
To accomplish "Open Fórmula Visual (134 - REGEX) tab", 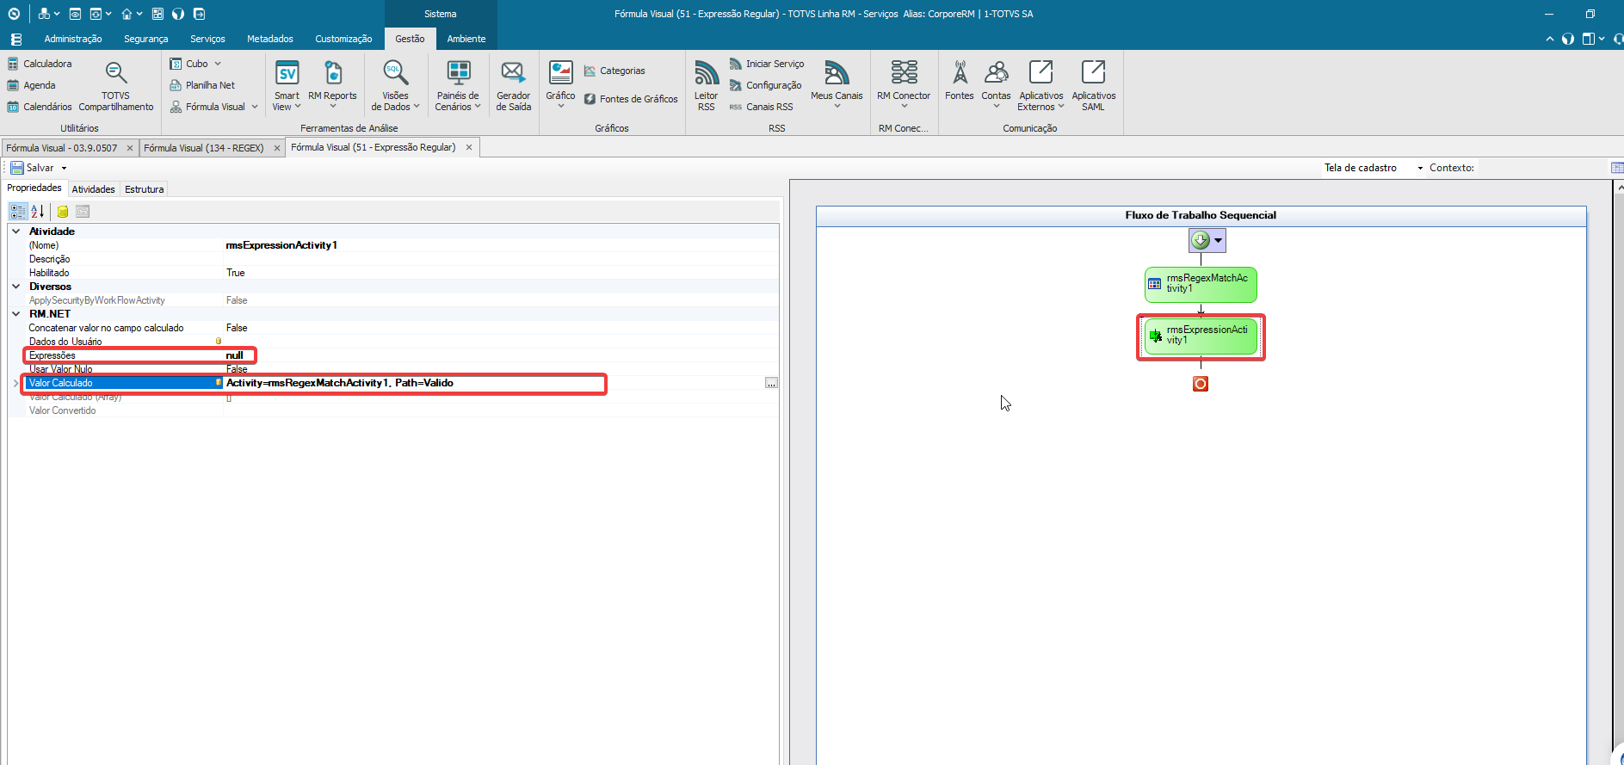I will coord(204,148).
